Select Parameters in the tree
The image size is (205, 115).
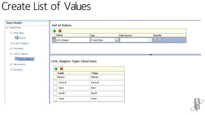click(x=19, y=65)
